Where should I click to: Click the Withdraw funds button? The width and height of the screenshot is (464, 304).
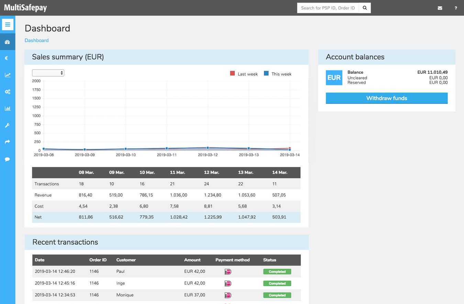click(x=386, y=98)
